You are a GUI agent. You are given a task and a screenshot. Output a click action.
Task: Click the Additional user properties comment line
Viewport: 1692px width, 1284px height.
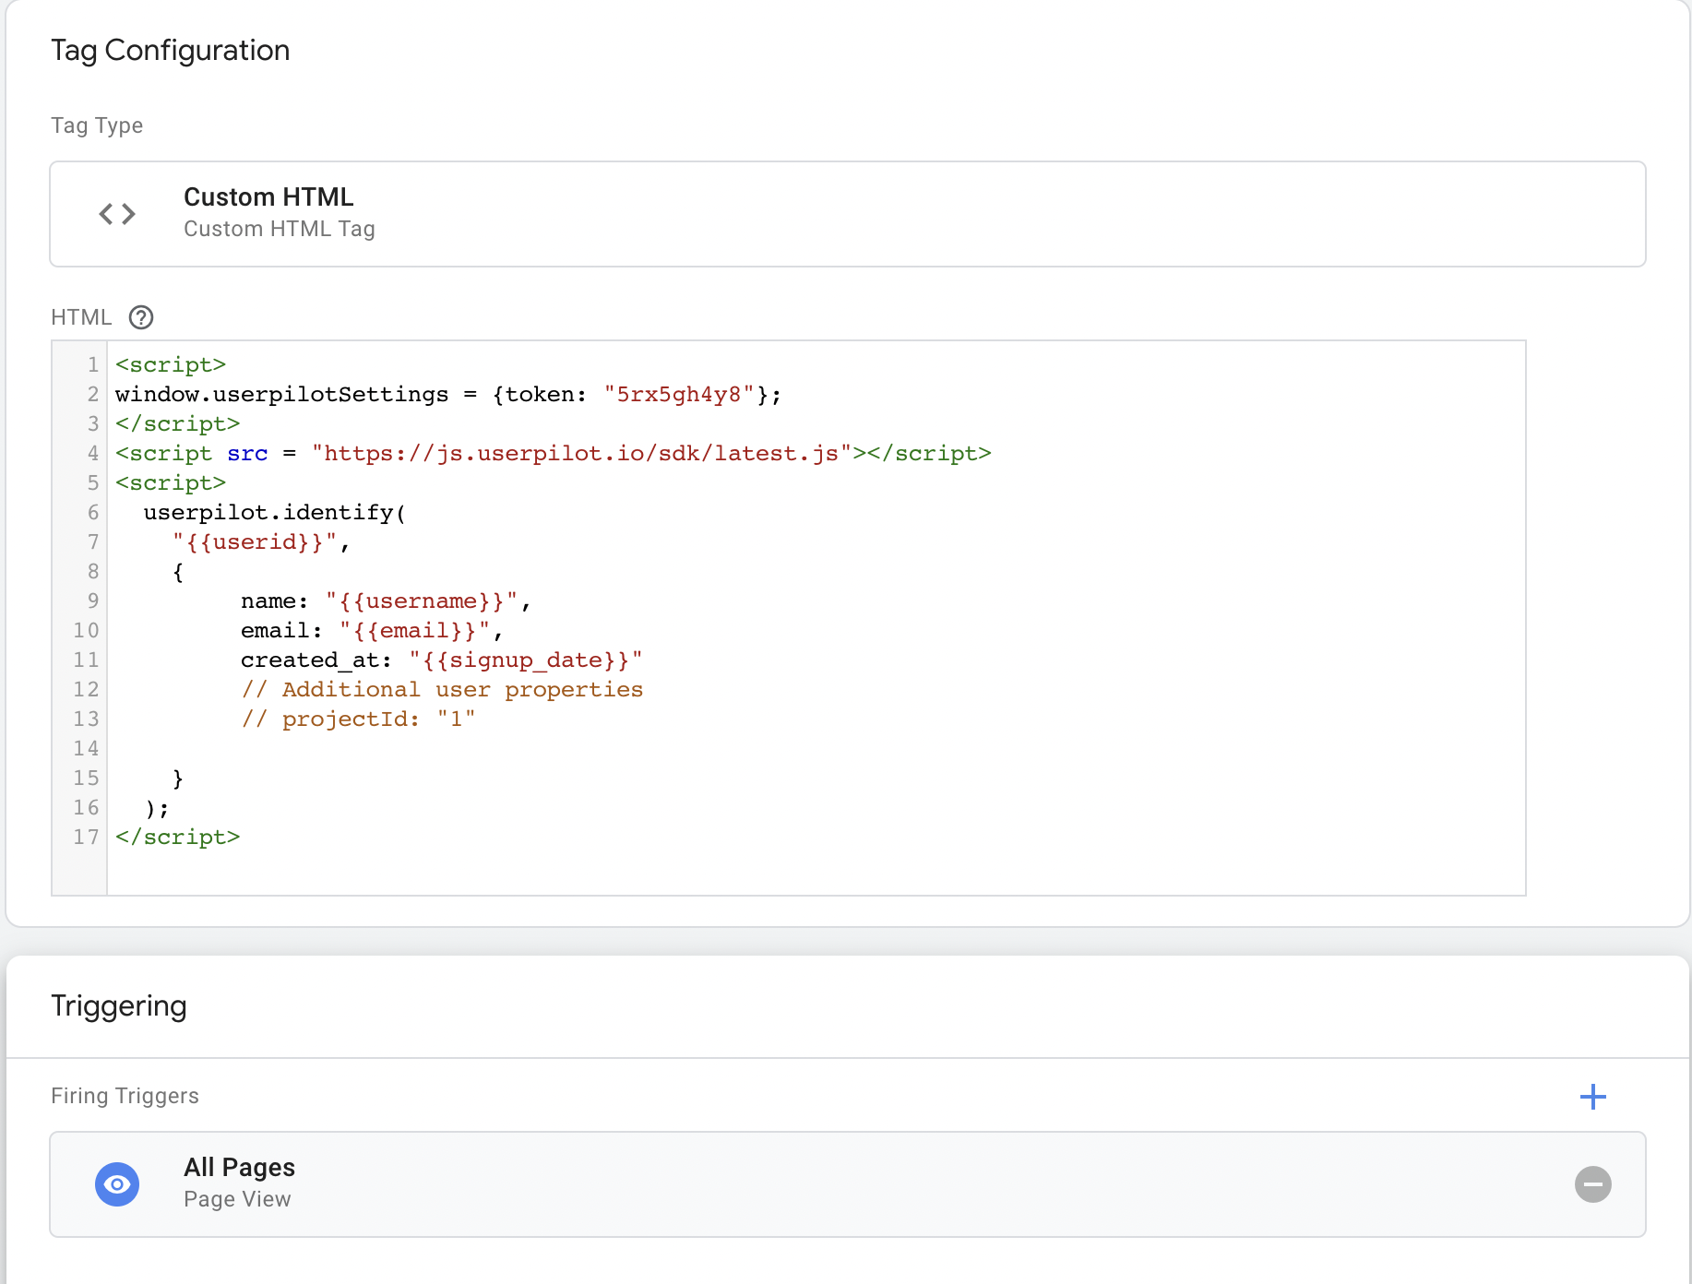[x=442, y=690]
